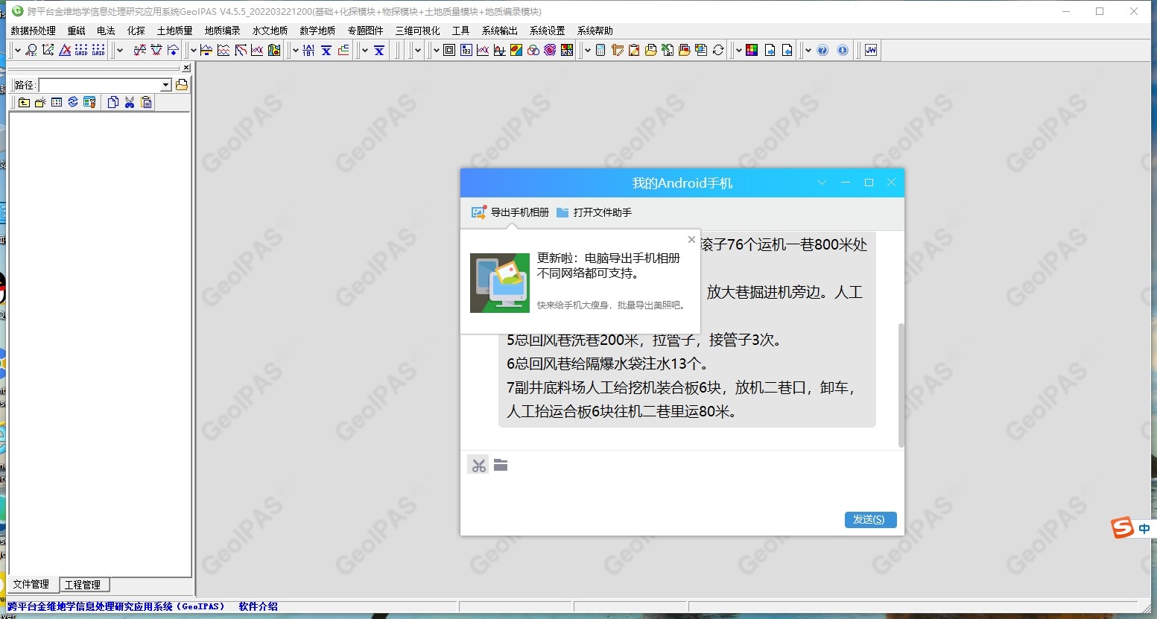
Task: Click the blue question mark help icon
Action: pyautogui.click(x=822, y=50)
